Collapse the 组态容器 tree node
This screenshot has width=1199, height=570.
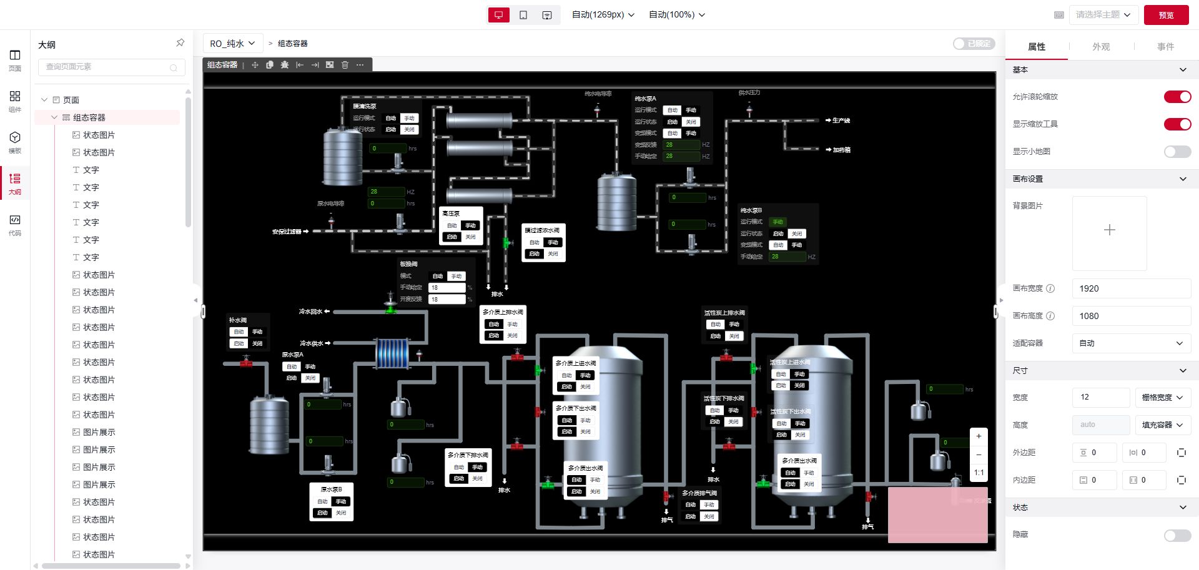(54, 117)
